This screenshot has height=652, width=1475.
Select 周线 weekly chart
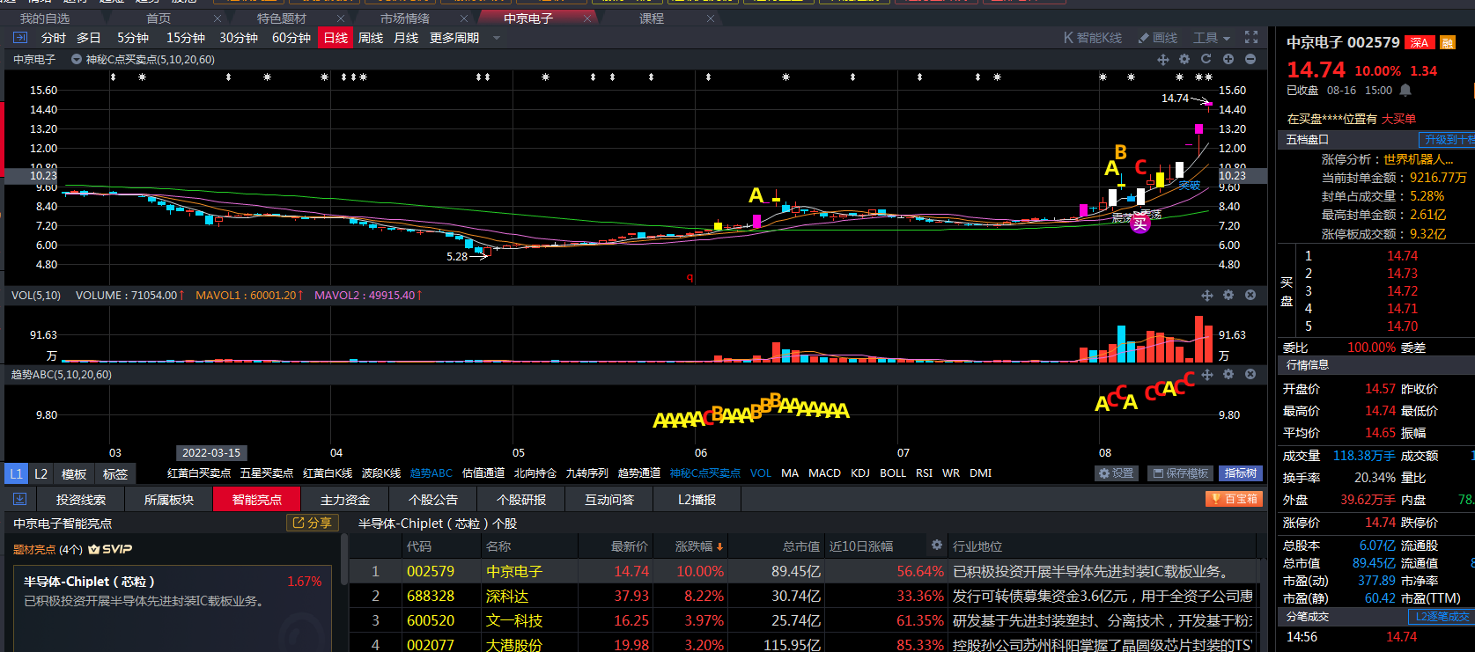371,38
